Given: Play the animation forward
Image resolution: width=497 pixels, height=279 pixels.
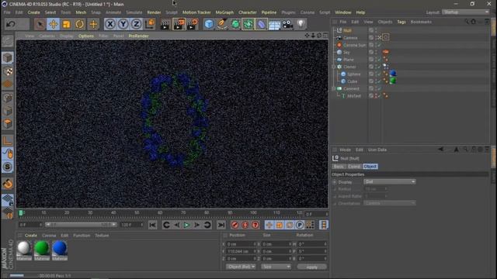Looking at the screenshot, I should 186,225.
